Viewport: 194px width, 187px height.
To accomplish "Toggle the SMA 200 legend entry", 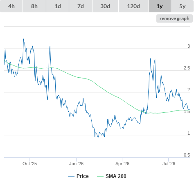I will [116, 176].
